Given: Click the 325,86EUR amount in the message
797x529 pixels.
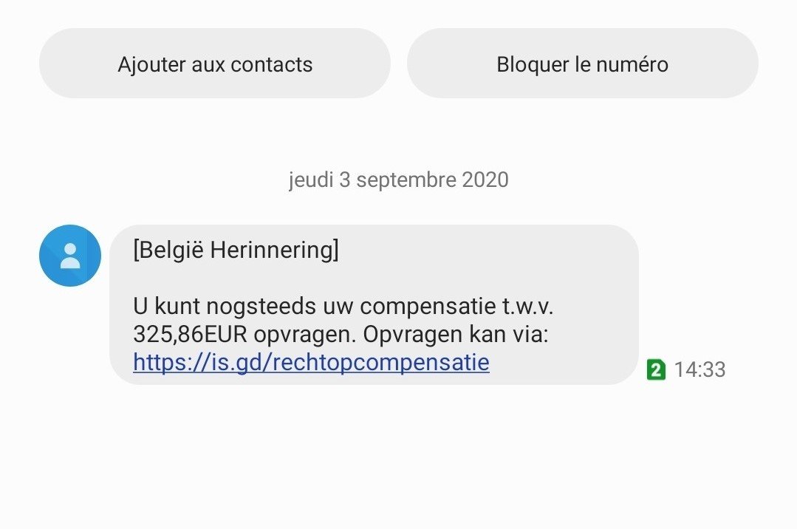Looking at the screenshot, I should tap(190, 334).
